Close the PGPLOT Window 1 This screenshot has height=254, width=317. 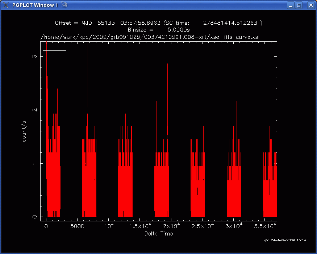pyautogui.click(x=310, y=5)
